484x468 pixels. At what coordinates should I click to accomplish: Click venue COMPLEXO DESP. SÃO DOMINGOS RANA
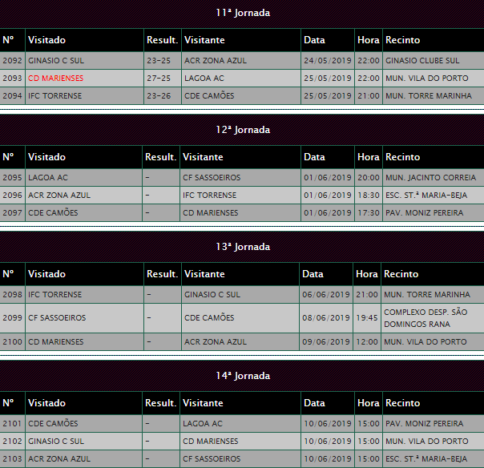426,318
